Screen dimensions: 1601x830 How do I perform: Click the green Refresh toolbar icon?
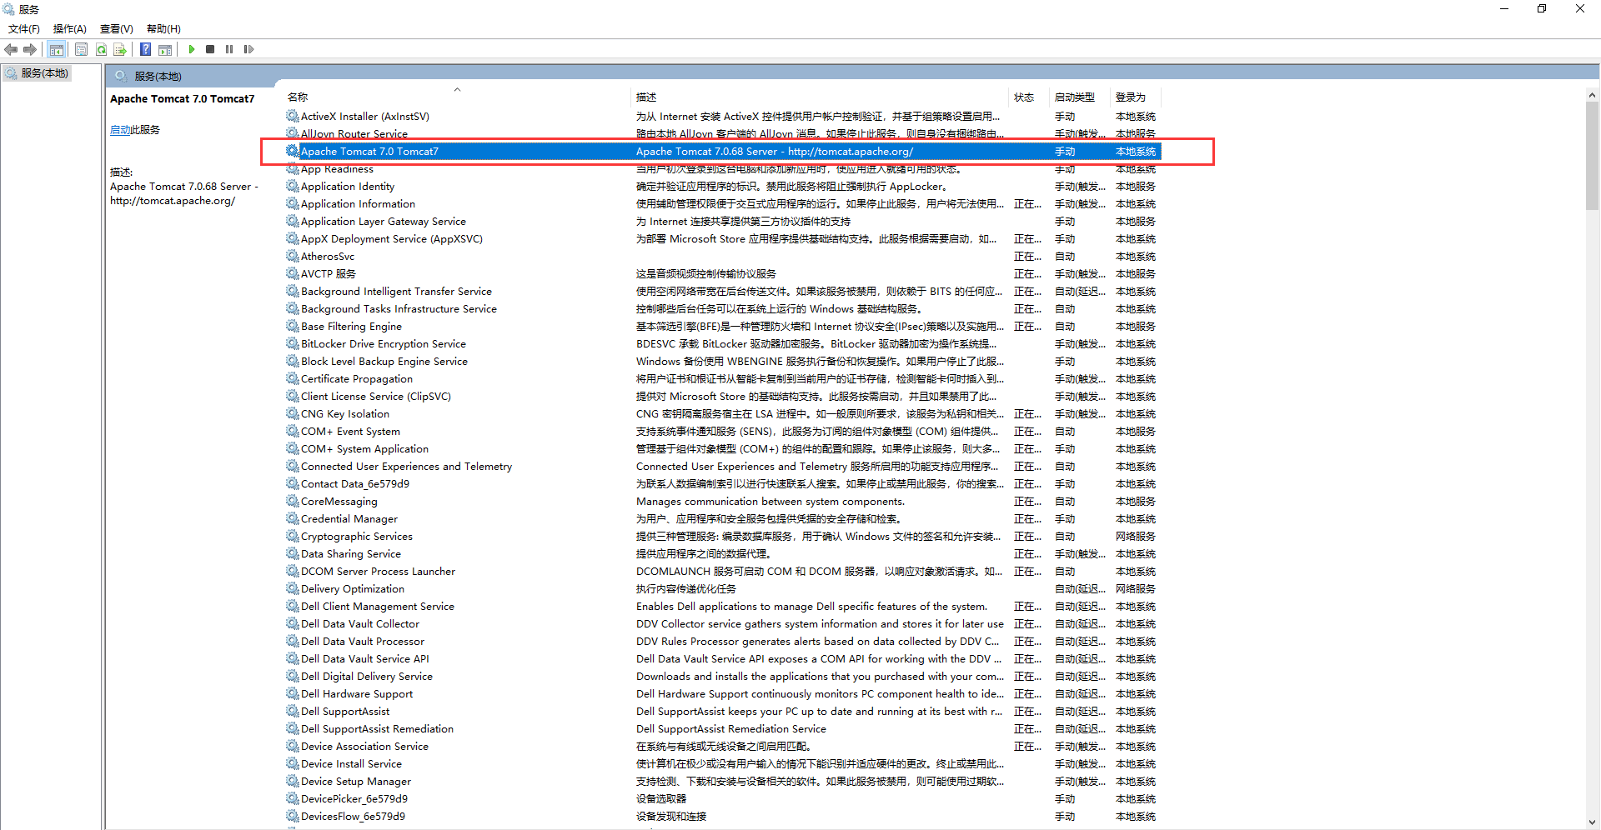[101, 49]
